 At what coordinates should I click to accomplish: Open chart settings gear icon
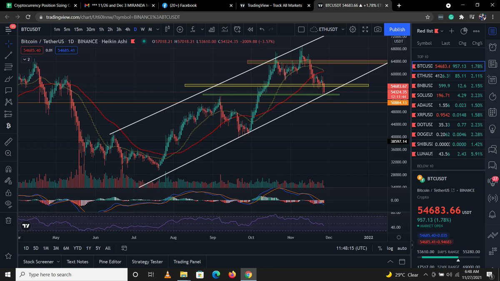[x=352, y=30]
